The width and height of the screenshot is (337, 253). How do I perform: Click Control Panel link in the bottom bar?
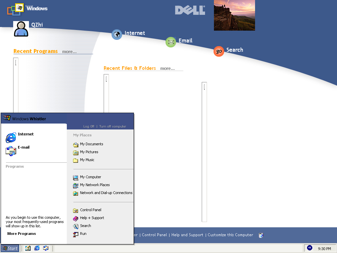tap(154, 235)
